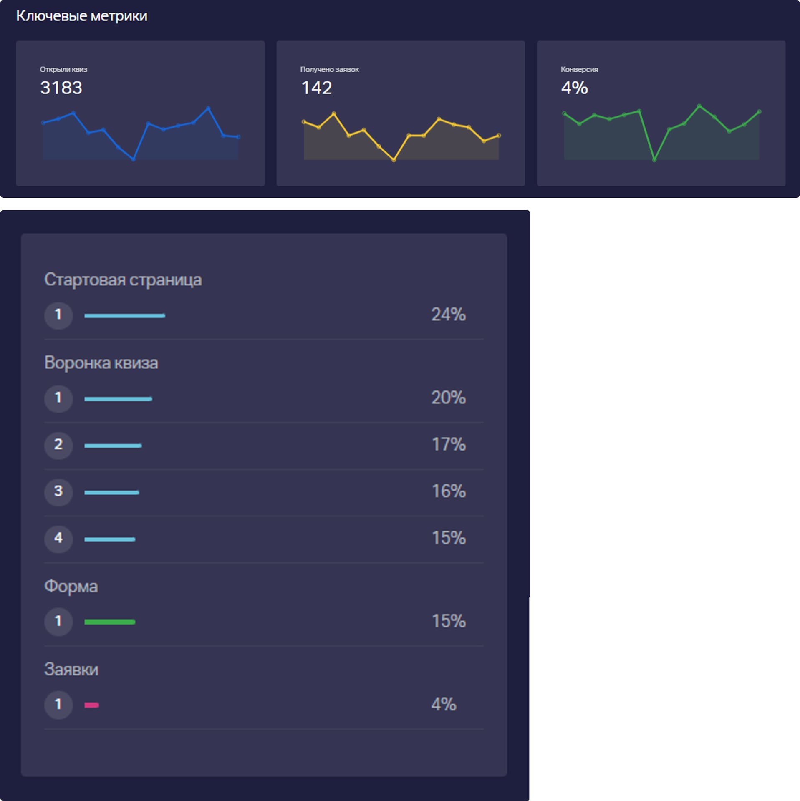Click the "Стартовая страница" section title
The height and width of the screenshot is (801, 800).
coord(123,280)
